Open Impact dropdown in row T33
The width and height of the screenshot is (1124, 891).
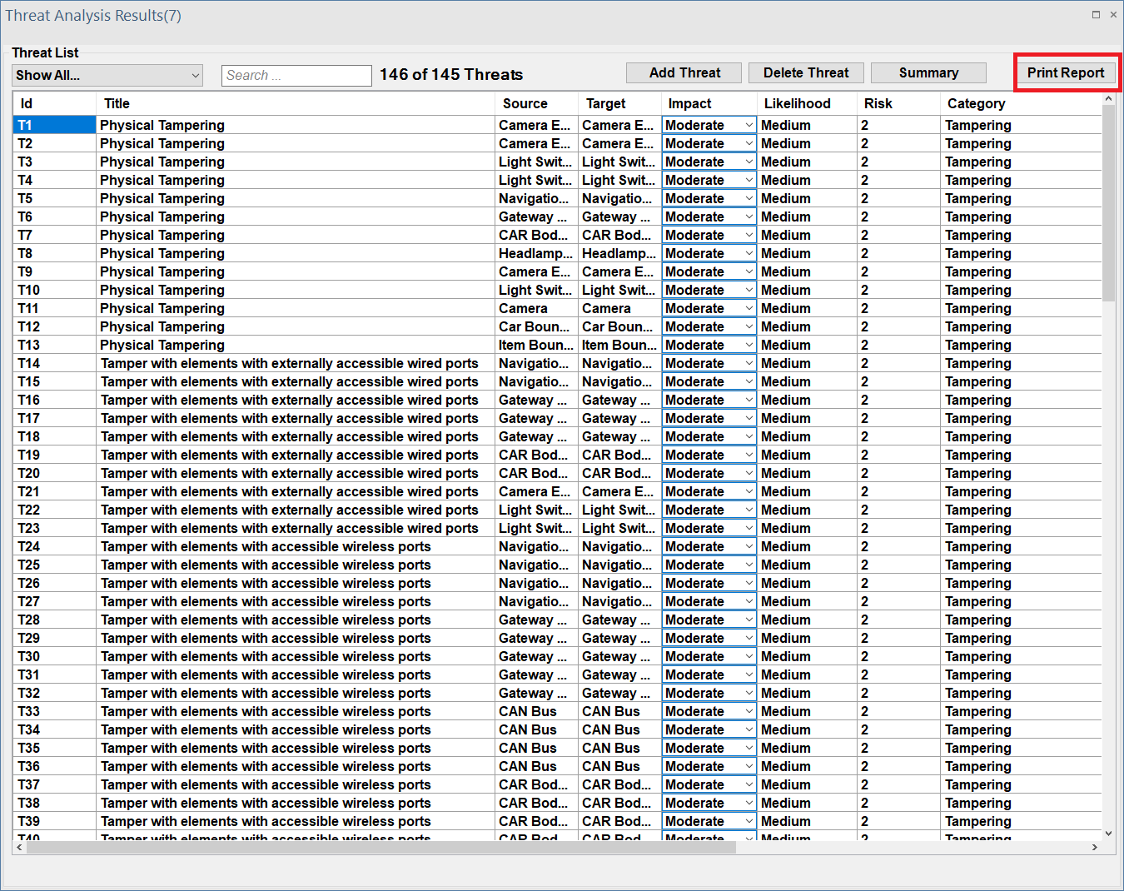pos(749,712)
